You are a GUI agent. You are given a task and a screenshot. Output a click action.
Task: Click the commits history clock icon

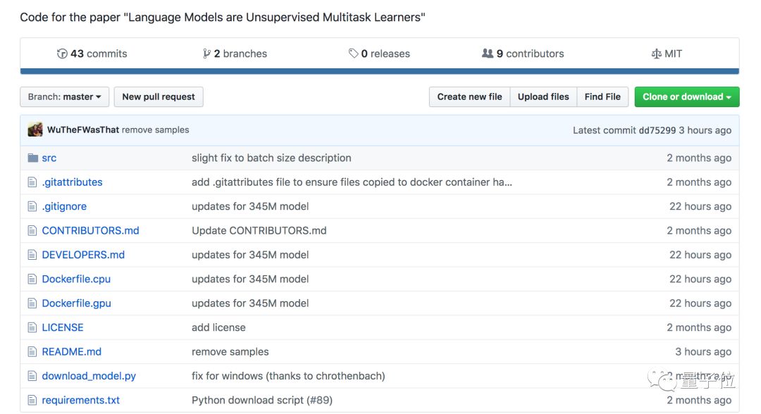point(62,54)
